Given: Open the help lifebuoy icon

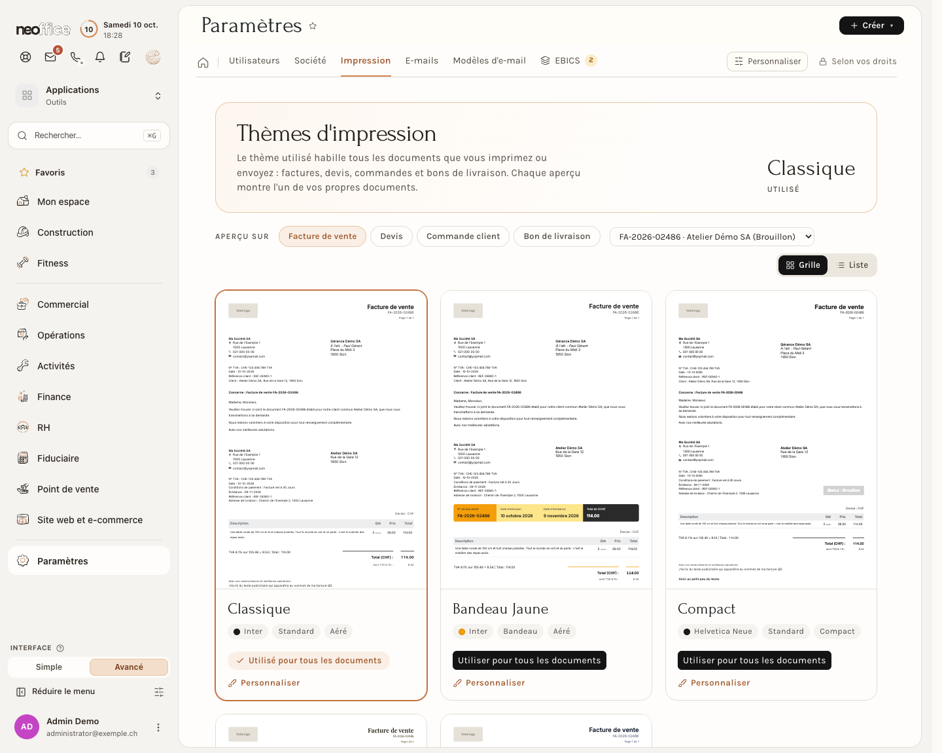Looking at the screenshot, I should click(x=26, y=57).
